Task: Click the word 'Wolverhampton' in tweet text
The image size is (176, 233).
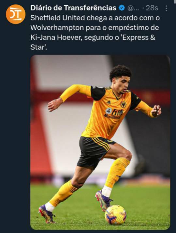Action: [57, 28]
